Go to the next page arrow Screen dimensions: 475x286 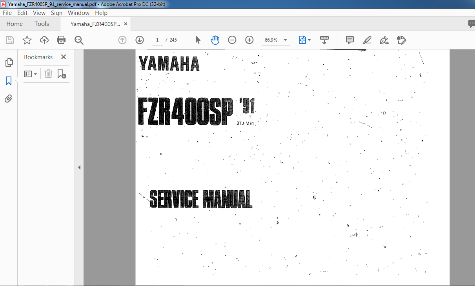(x=140, y=40)
